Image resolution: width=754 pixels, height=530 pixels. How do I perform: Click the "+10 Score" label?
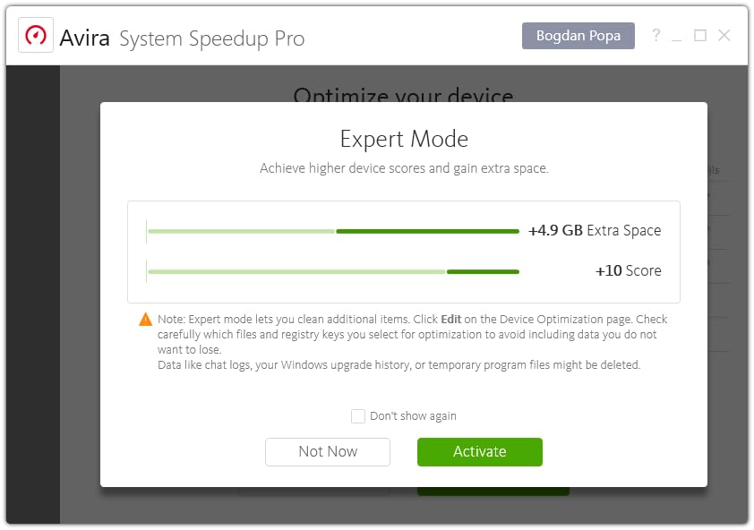(x=628, y=270)
